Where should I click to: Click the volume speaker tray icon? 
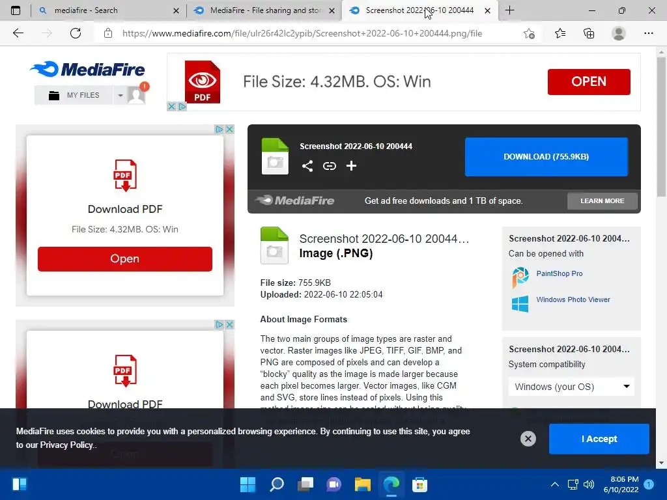(x=589, y=484)
